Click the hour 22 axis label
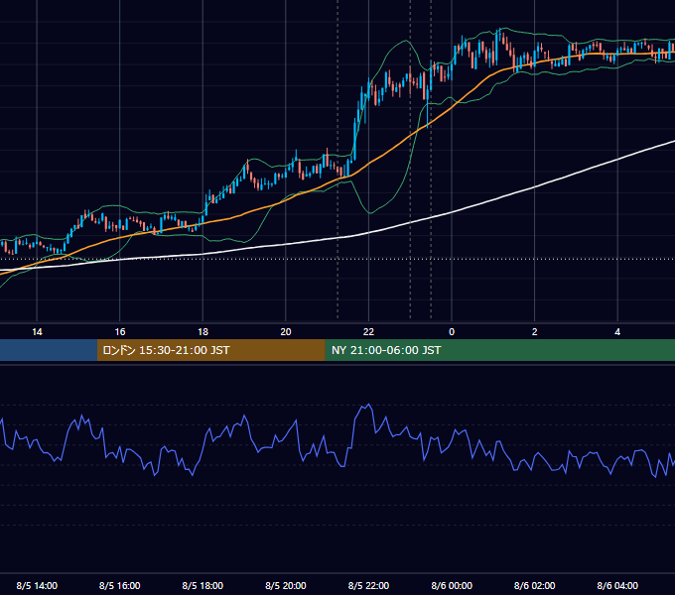The width and height of the screenshot is (675, 595). pyautogui.click(x=368, y=331)
